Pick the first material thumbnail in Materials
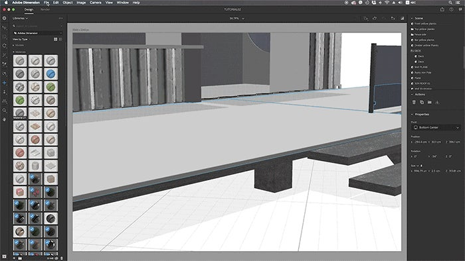The height and width of the screenshot is (261, 465). click(x=20, y=60)
